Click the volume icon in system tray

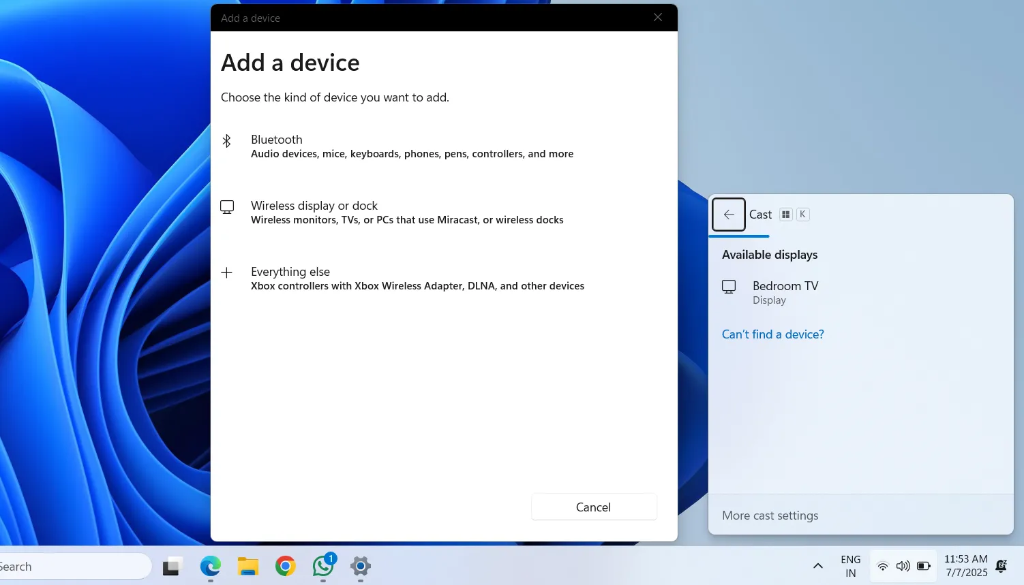click(x=903, y=565)
